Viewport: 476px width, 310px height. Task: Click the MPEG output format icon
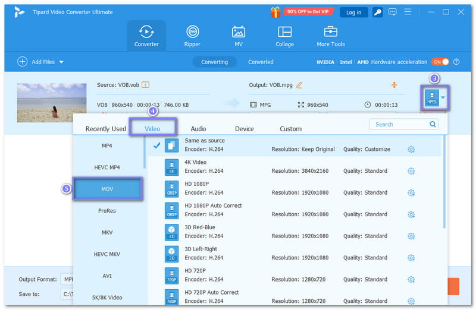(431, 97)
